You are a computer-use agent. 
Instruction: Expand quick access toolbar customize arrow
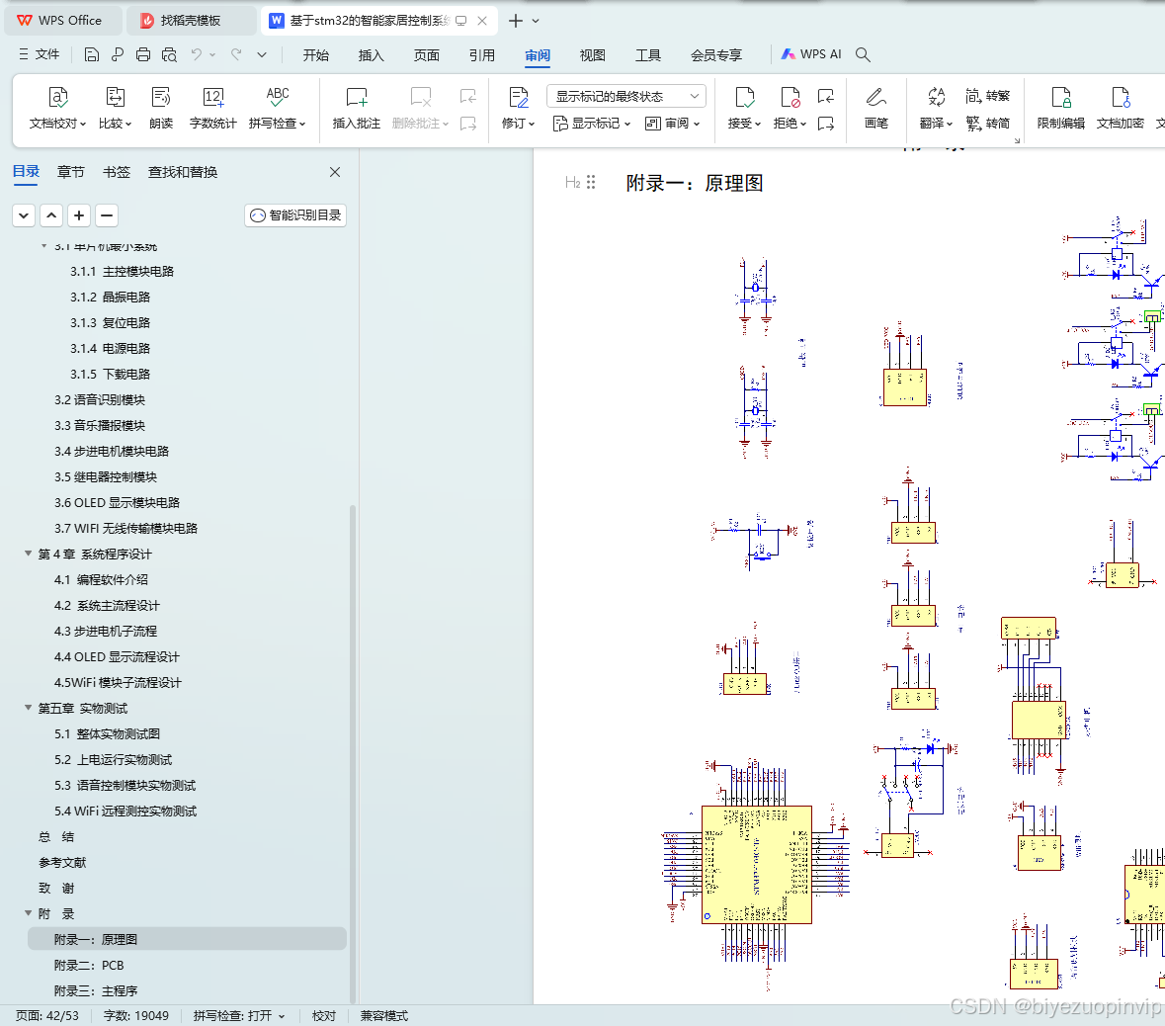(262, 54)
